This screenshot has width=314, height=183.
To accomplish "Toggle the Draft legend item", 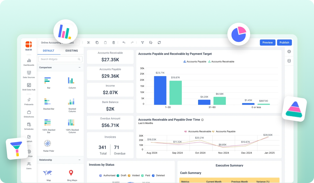I will 121,175.
